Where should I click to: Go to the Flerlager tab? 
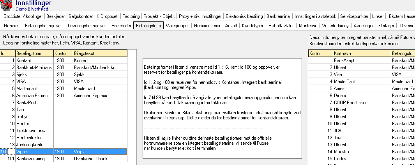point(386,26)
